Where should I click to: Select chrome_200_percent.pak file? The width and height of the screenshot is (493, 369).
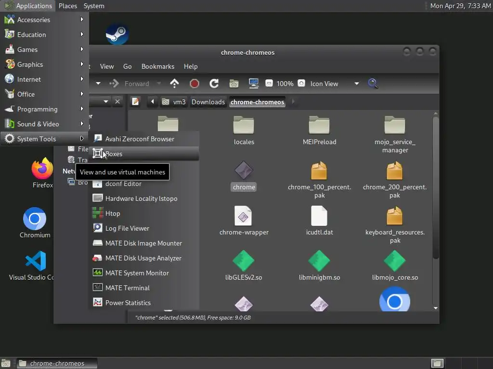point(395,180)
